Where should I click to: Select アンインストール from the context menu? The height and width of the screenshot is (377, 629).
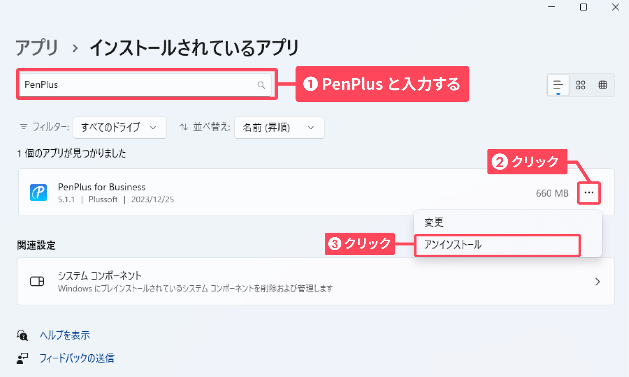point(453,245)
